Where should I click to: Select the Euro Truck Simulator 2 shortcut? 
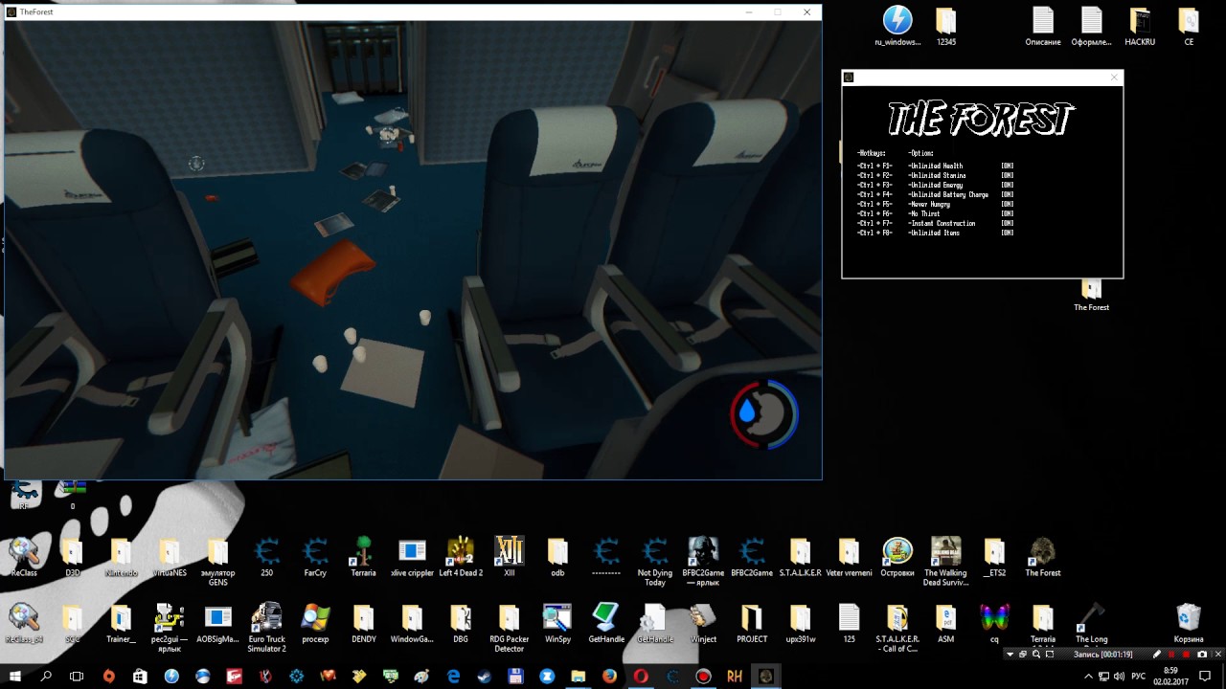coord(266,628)
